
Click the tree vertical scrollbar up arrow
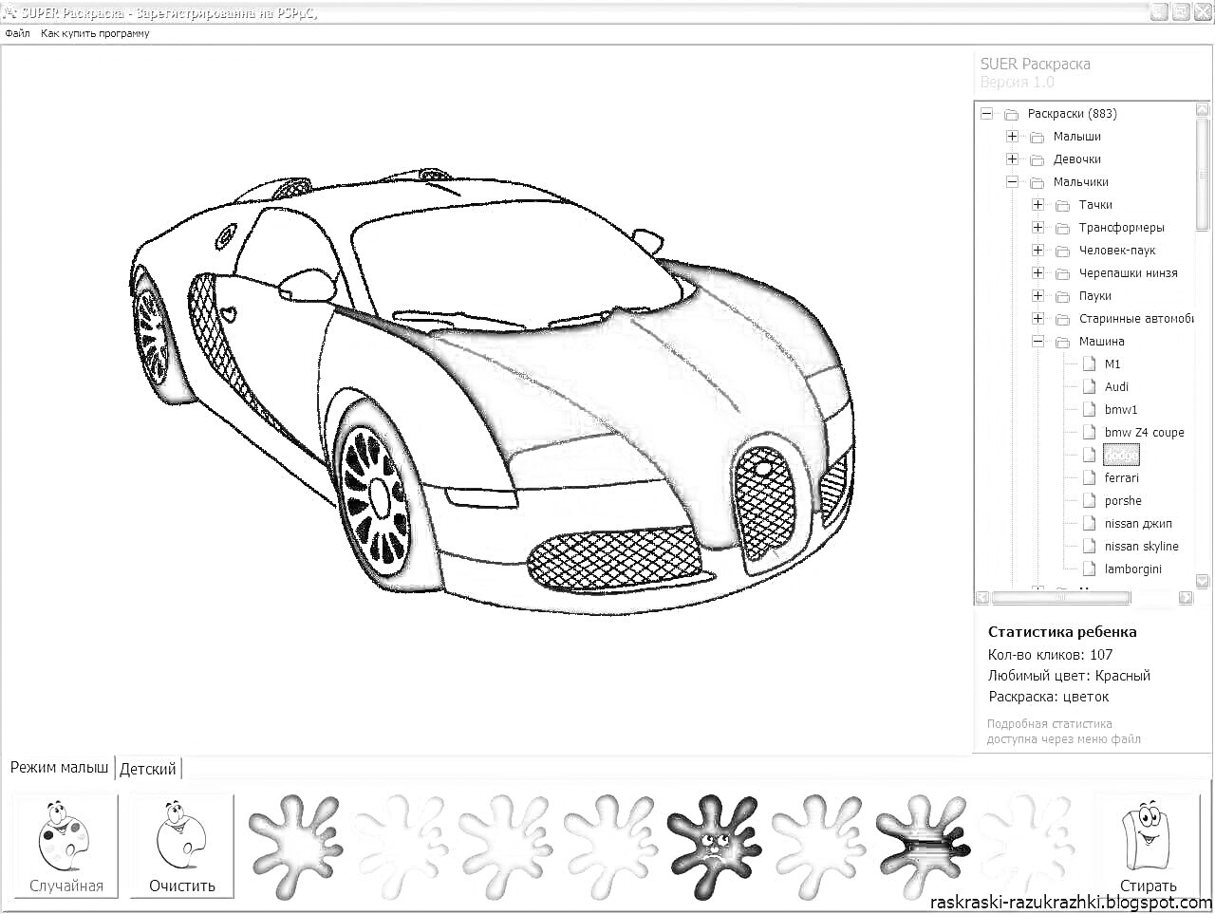1203,109
